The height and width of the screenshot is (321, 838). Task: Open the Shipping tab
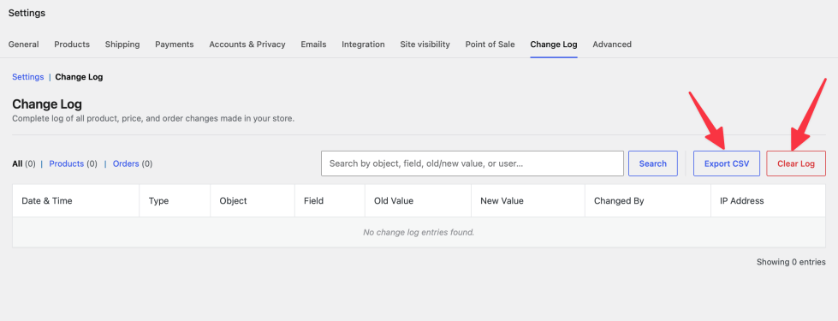[x=122, y=45]
